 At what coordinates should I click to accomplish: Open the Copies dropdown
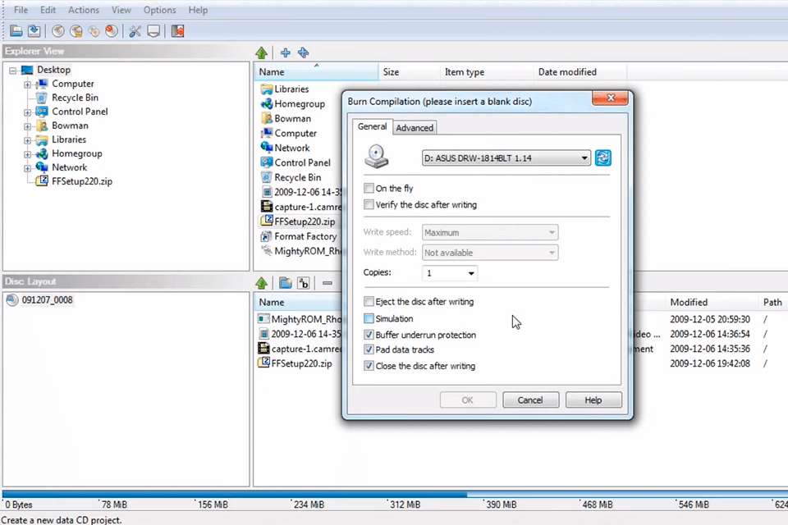471,273
